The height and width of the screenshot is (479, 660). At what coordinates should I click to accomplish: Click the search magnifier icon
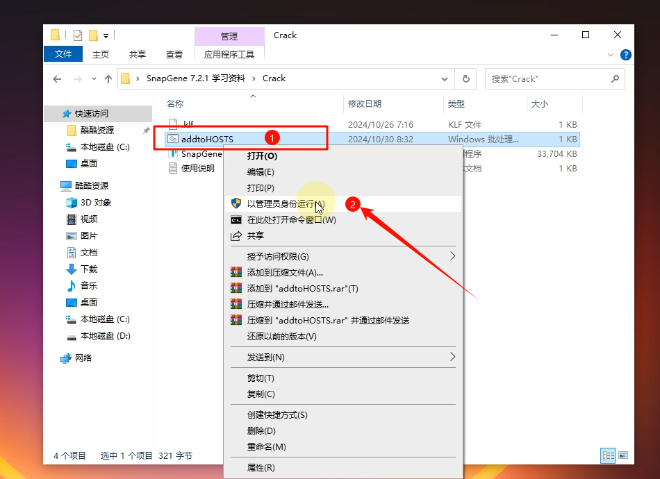coord(615,78)
